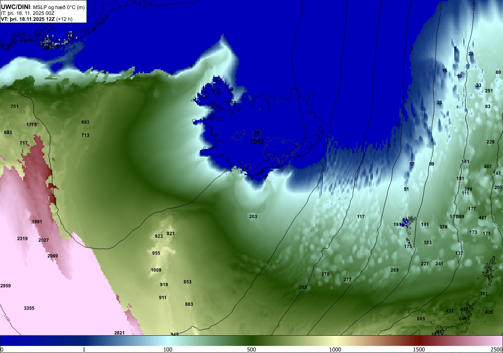Click the value '431' on the map

450,311
